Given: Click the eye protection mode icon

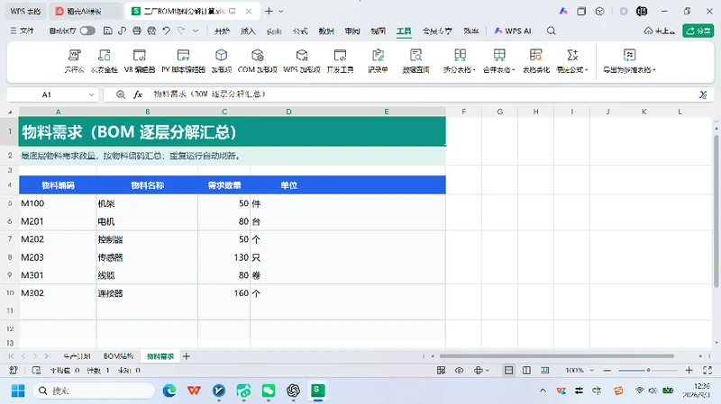Looking at the screenshot, I should pyautogui.click(x=459, y=370).
